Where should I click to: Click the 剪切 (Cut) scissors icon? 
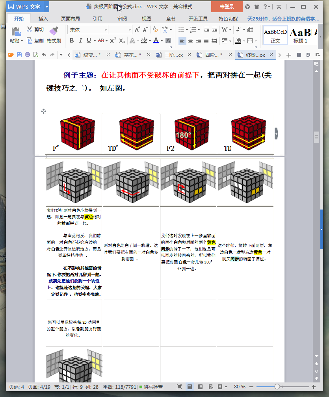click(x=29, y=29)
